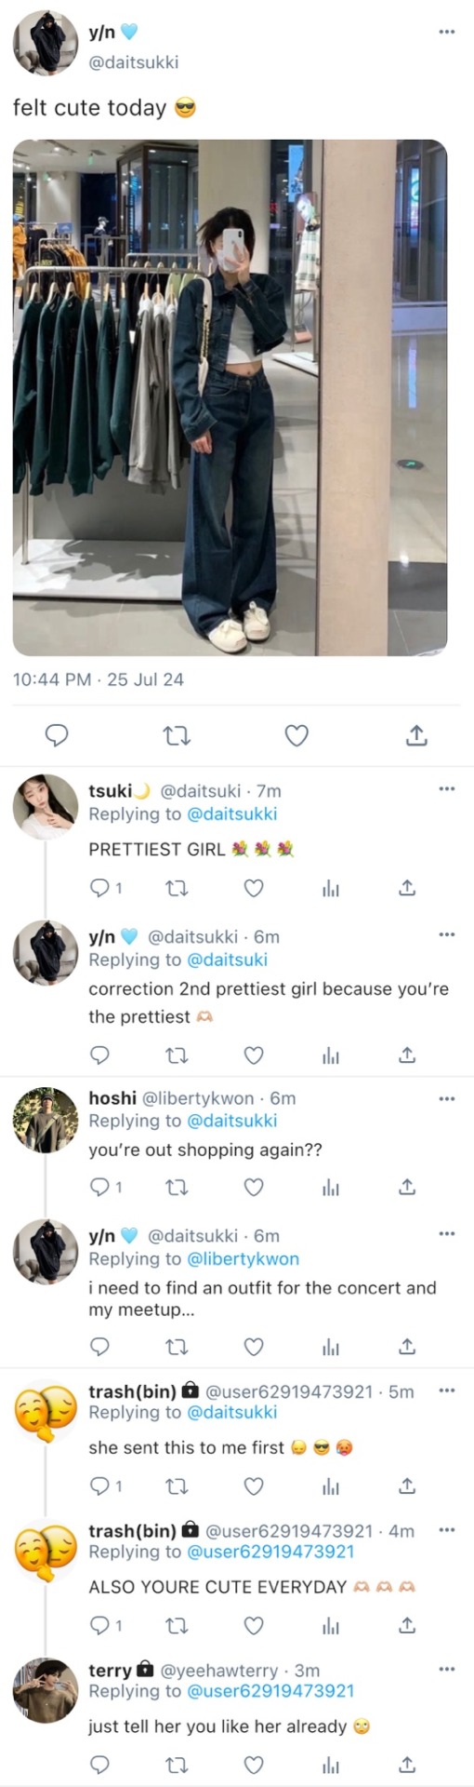Image resolution: width=474 pixels, height=1787 pixels.
Task: Like the 'correction 2nd prettiest girl' reply
Action: tap(254, 1055)
